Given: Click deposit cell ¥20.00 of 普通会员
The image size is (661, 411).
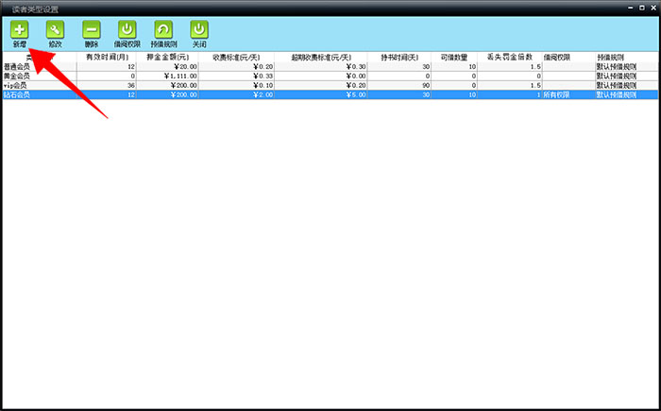Looking at the screenshot, I should click(x=168, y=67).
